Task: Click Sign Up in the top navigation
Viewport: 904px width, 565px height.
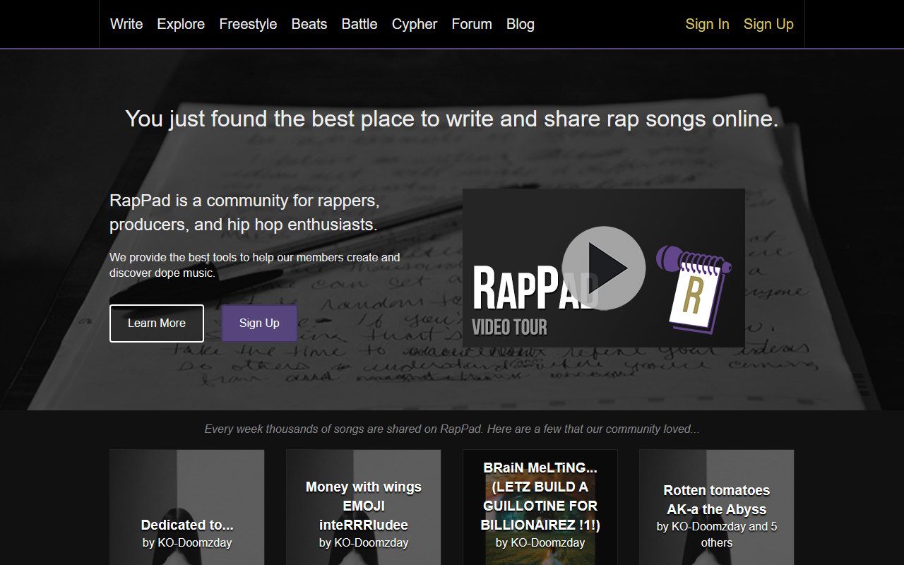Action: point(768,24)
